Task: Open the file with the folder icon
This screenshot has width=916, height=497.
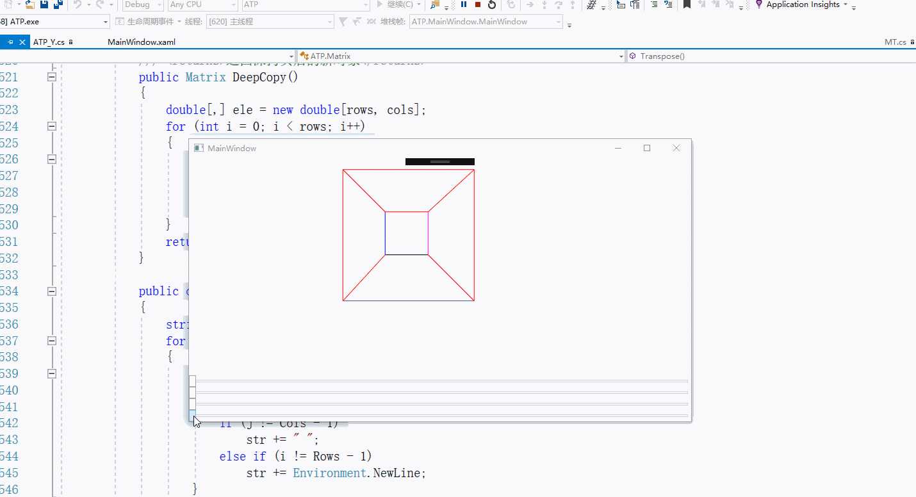Action: click(x=29, y=4)
